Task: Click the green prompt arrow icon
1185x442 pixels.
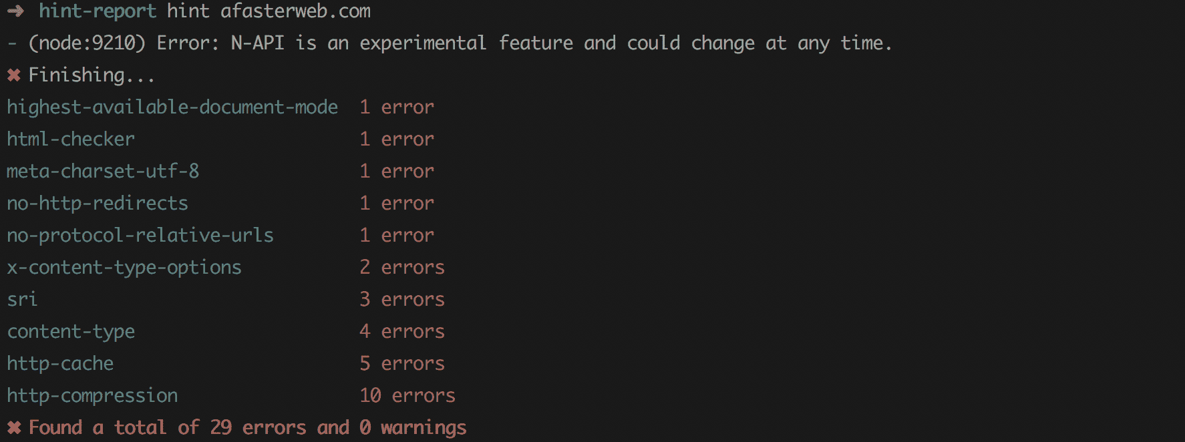Action: [15, 11]
